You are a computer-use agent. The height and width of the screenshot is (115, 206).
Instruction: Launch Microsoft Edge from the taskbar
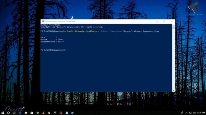tap(20, 113)
